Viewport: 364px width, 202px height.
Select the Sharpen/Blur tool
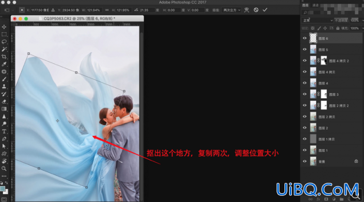(x=4, y=116)
